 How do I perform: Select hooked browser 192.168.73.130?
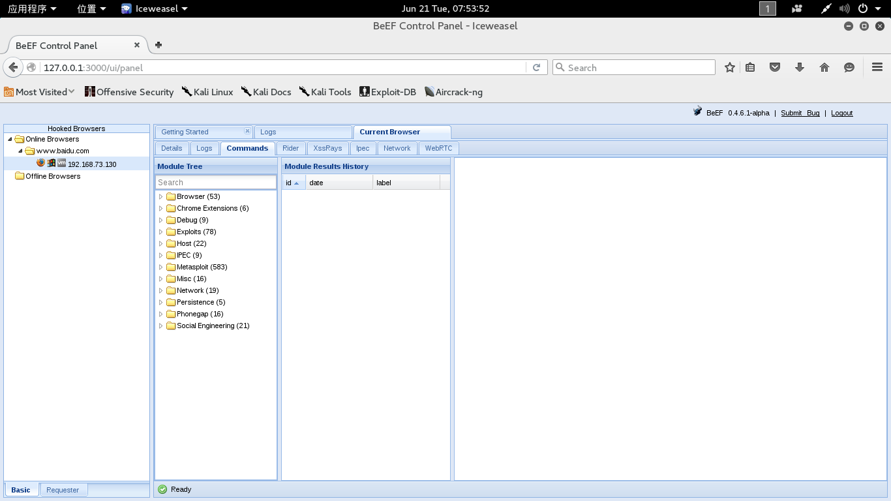[92, 164]
